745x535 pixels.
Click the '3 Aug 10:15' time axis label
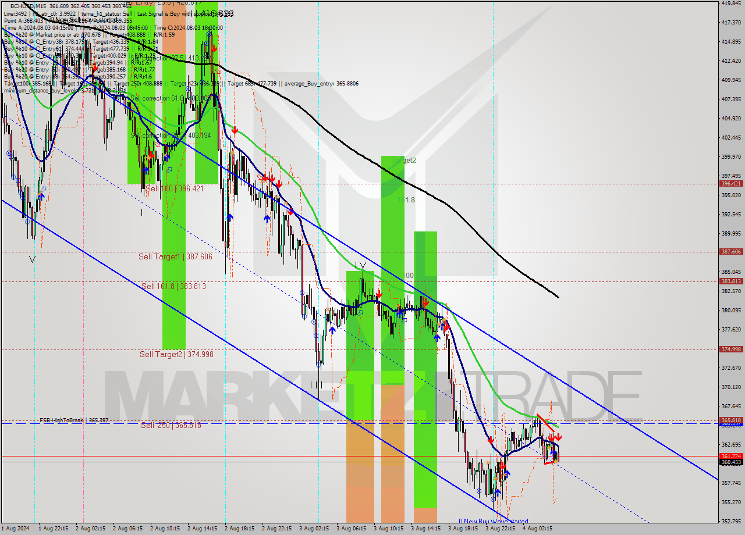pyautogui.click(x=389, y=529)
